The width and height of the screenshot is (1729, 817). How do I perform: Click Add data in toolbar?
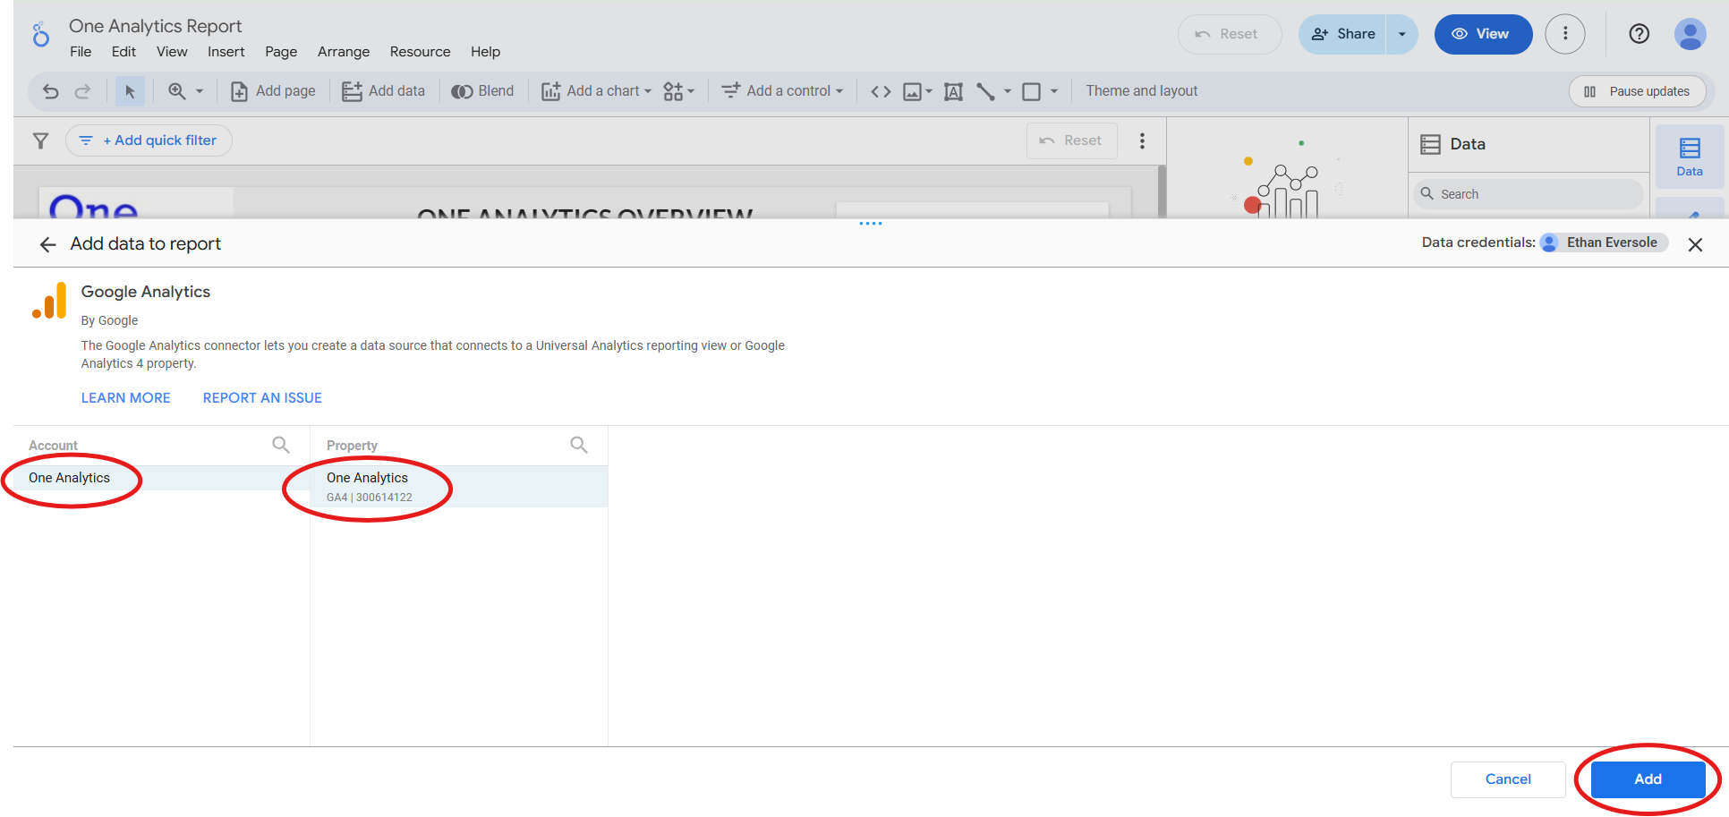coord(384,91)
